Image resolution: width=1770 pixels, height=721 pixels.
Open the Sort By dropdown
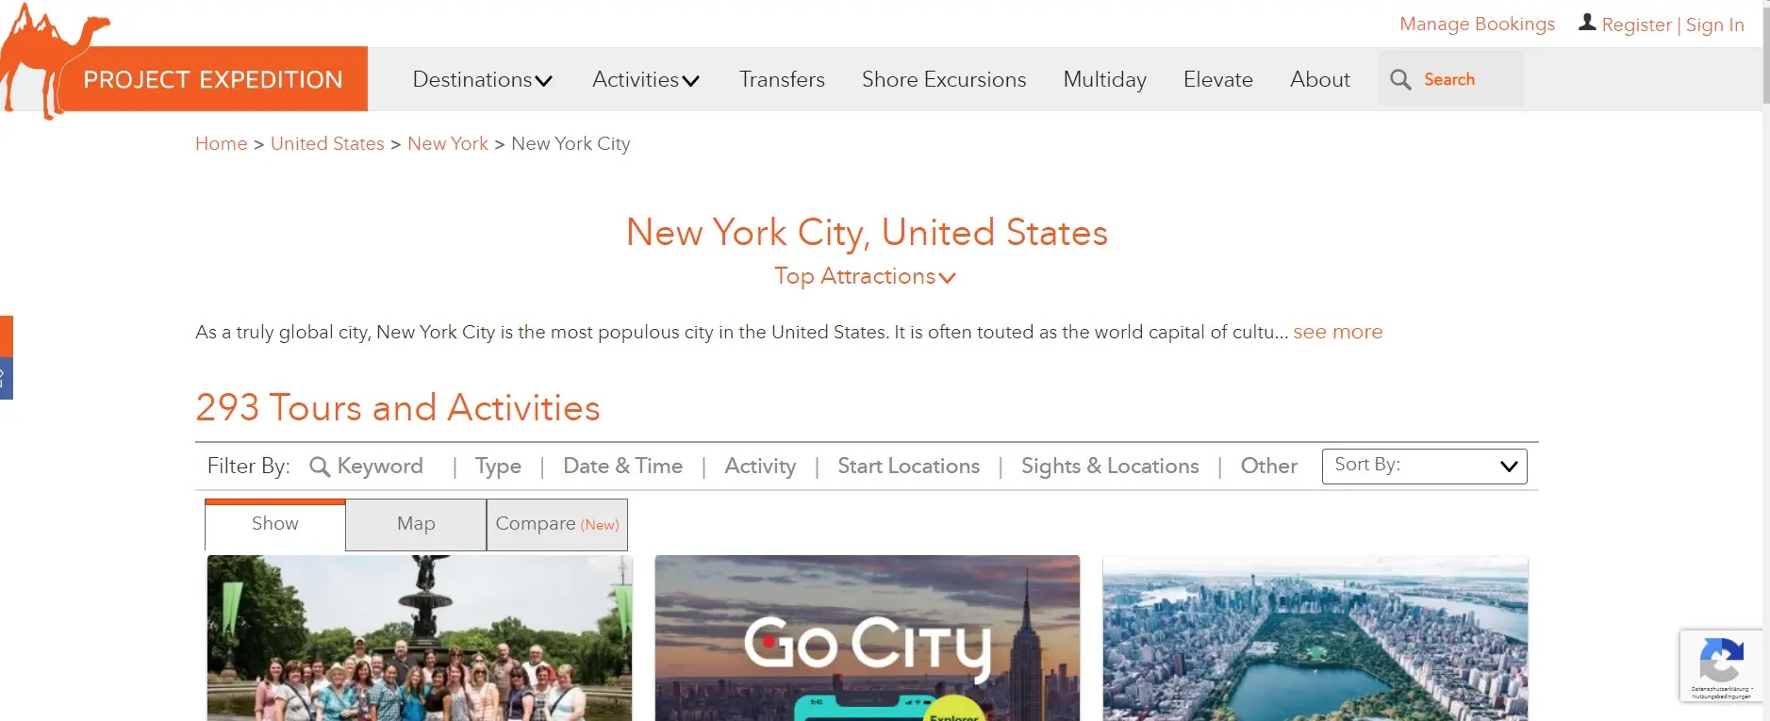[1424, 466]
